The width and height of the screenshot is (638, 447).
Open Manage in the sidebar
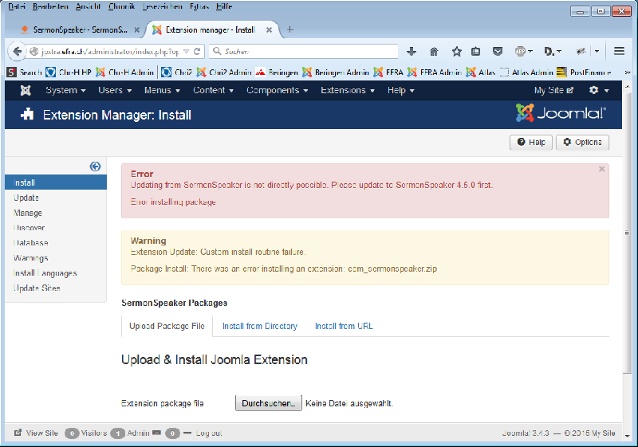[28, 213]
